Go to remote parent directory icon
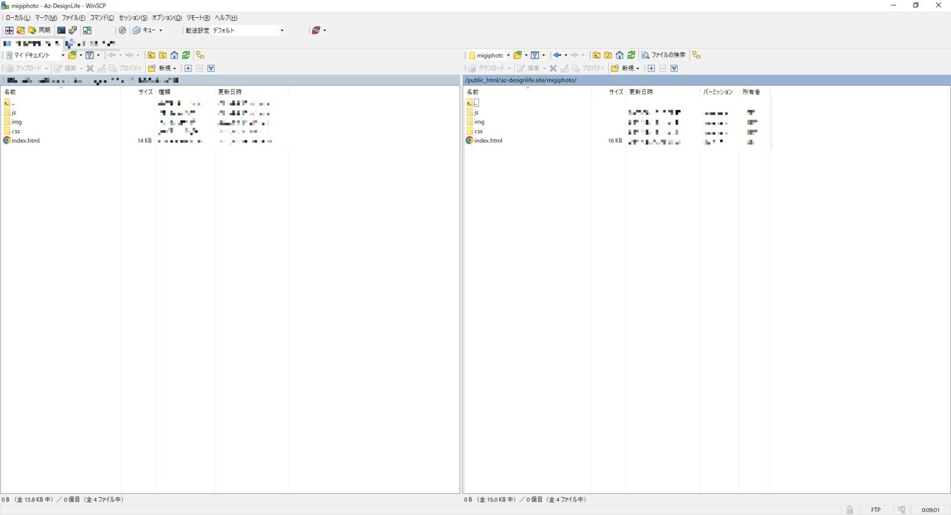This screenshot has height=515, width=951. point(596,55)
